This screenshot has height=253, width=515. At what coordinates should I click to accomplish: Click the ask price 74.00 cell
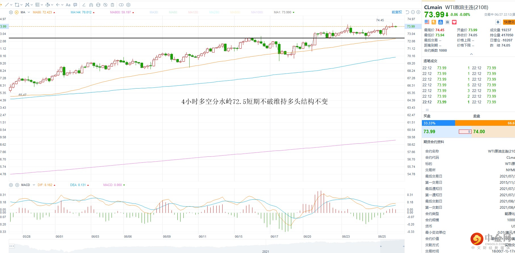point(479,132)
